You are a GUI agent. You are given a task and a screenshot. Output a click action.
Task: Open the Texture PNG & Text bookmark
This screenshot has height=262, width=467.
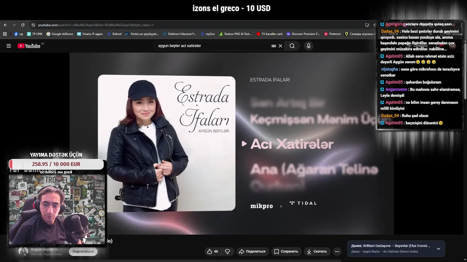(x=235, y=34)
